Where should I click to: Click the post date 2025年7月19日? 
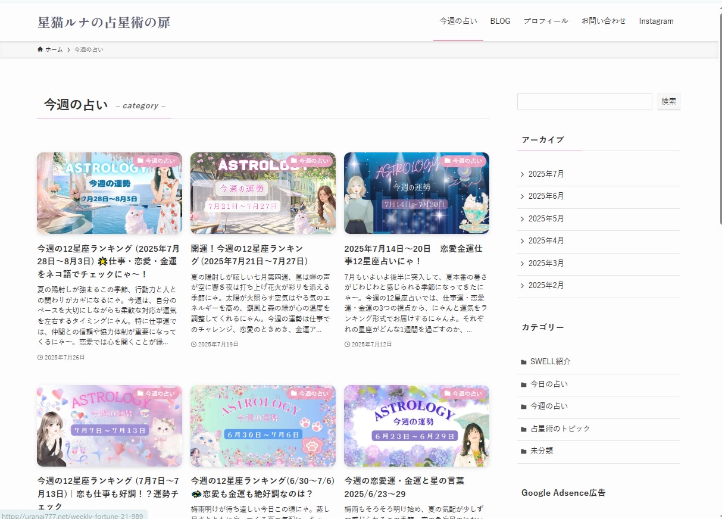click(218, 345)
